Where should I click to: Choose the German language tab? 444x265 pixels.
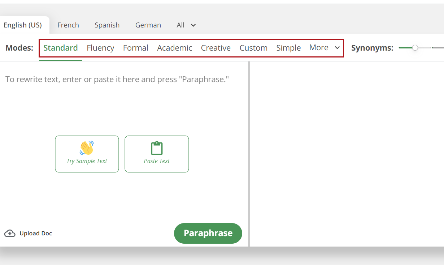pos(148,25)
